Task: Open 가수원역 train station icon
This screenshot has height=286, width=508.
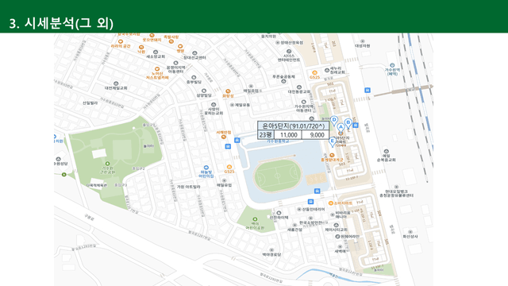Action: (x=392, y=65)
